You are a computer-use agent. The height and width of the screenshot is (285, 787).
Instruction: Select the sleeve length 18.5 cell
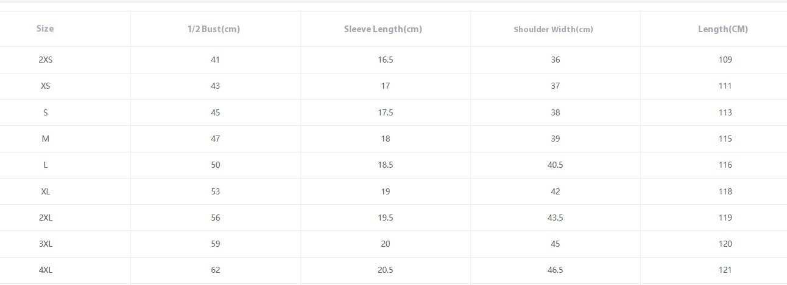pos(385,165)
